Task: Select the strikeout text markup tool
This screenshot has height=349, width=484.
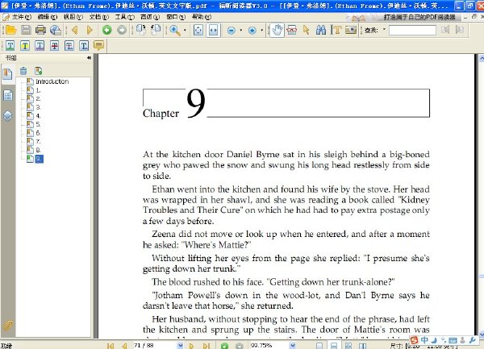Action: click(55, 46)
